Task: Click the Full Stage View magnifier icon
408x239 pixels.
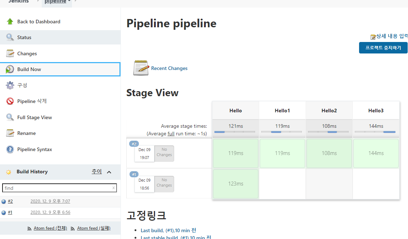Action: (x=10, y=117)
